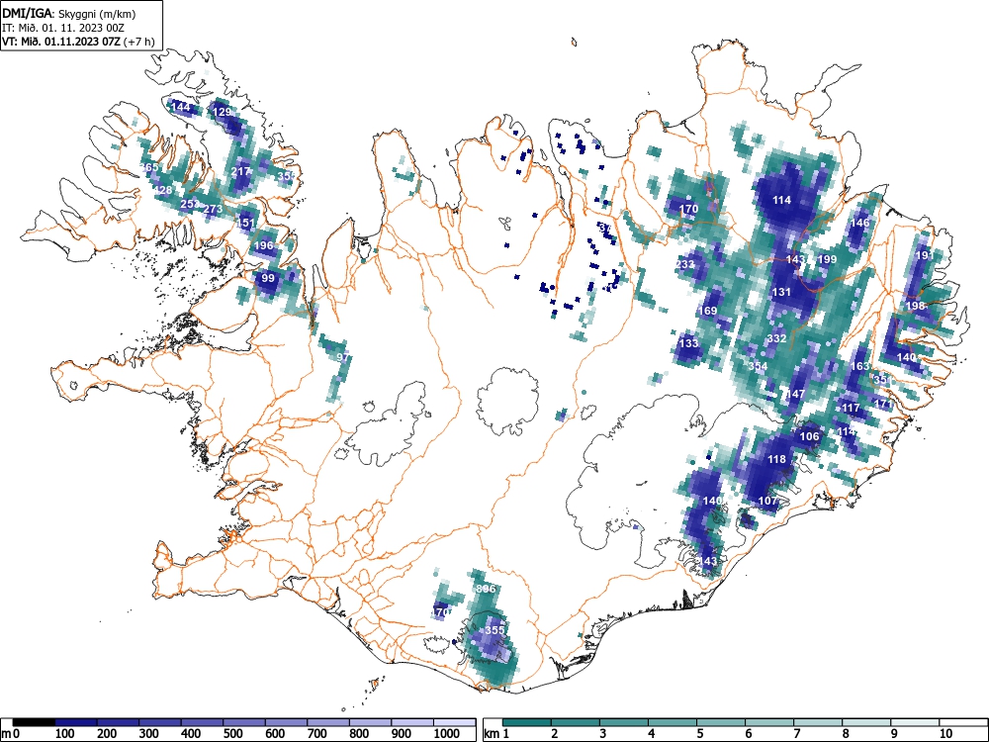Screen dimensions: 989x742
Task: Click the visibility value 191 on the map
Action: pyautogui.click(x=924, y=255)
